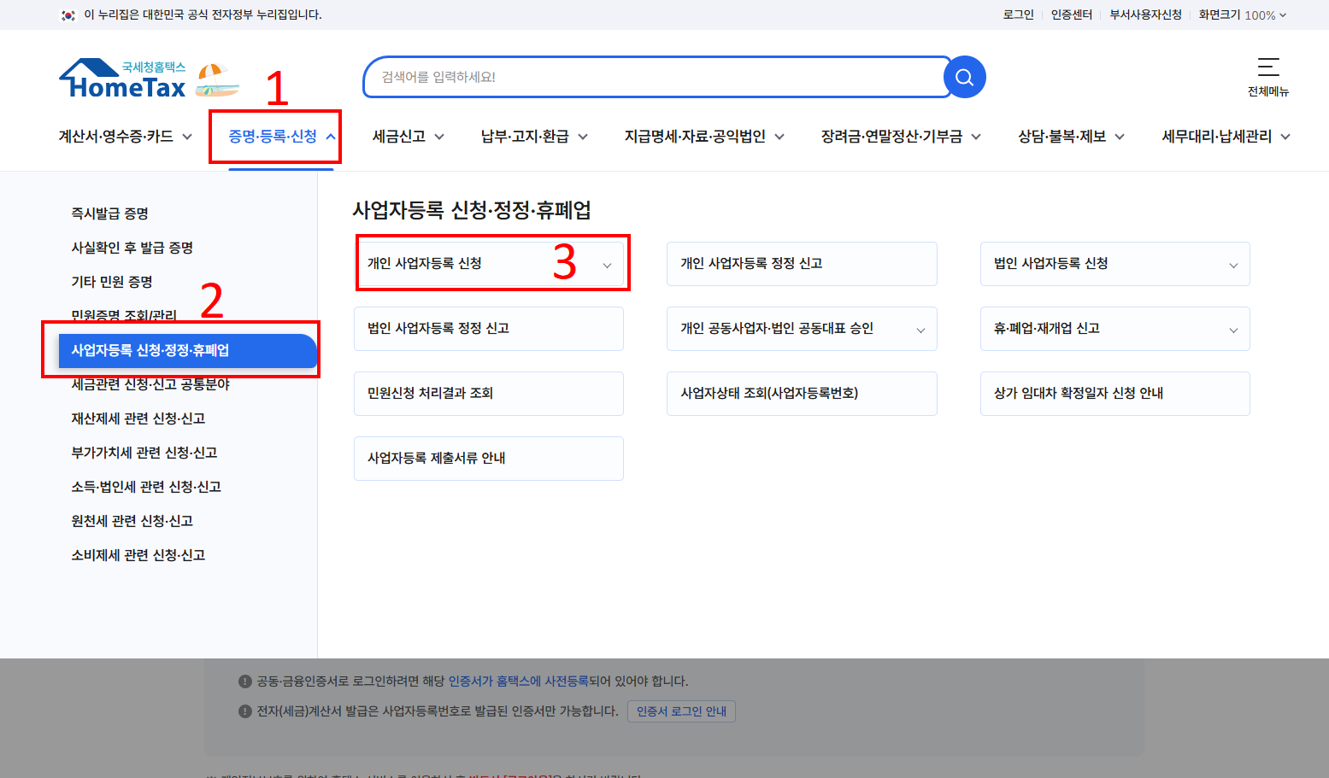The height and width of the screenshot is (778, 1329).
Task: Open 사업자상태 조회(사업자등록번호)
Action: [x=801, y=394]
